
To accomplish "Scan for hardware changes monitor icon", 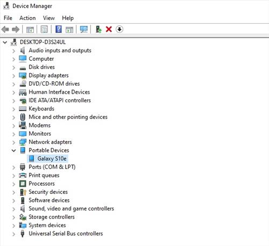I will coord(84,29).
